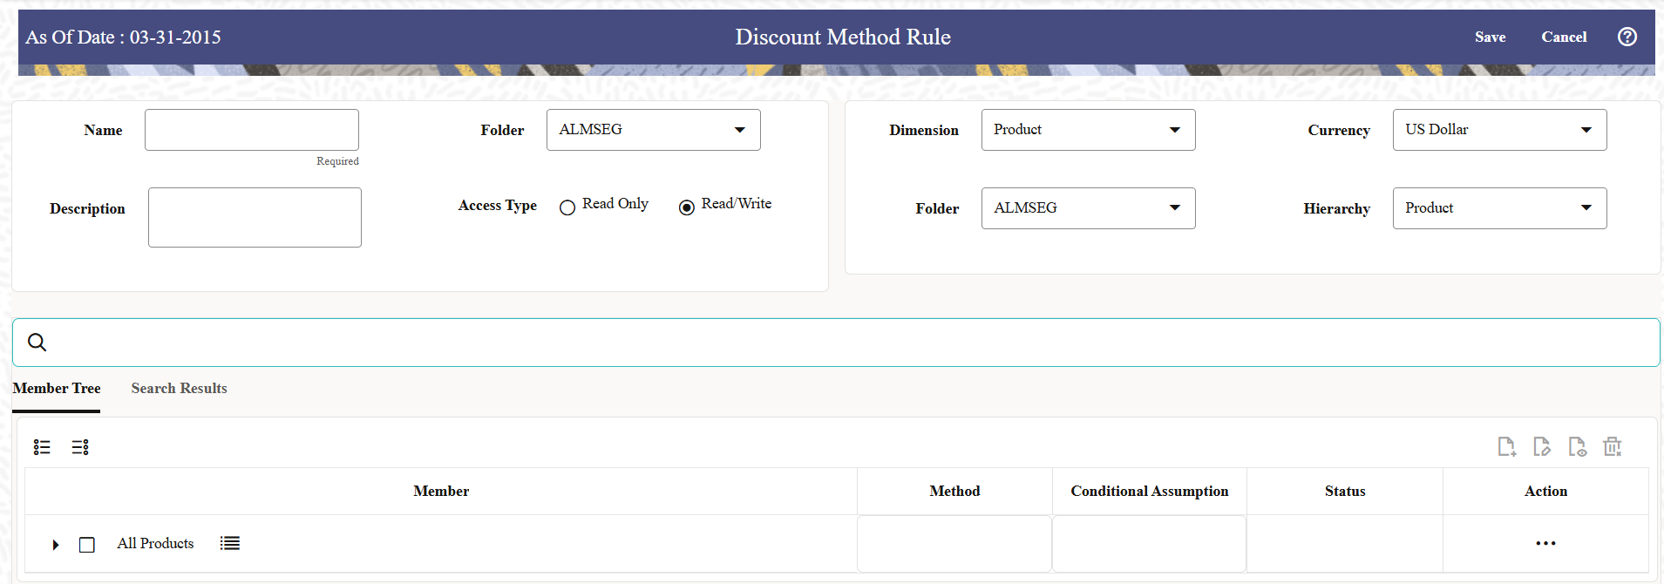Open the help question mark icon
This screenshot has width=1664, height=584.
[x=1627, y=37]
